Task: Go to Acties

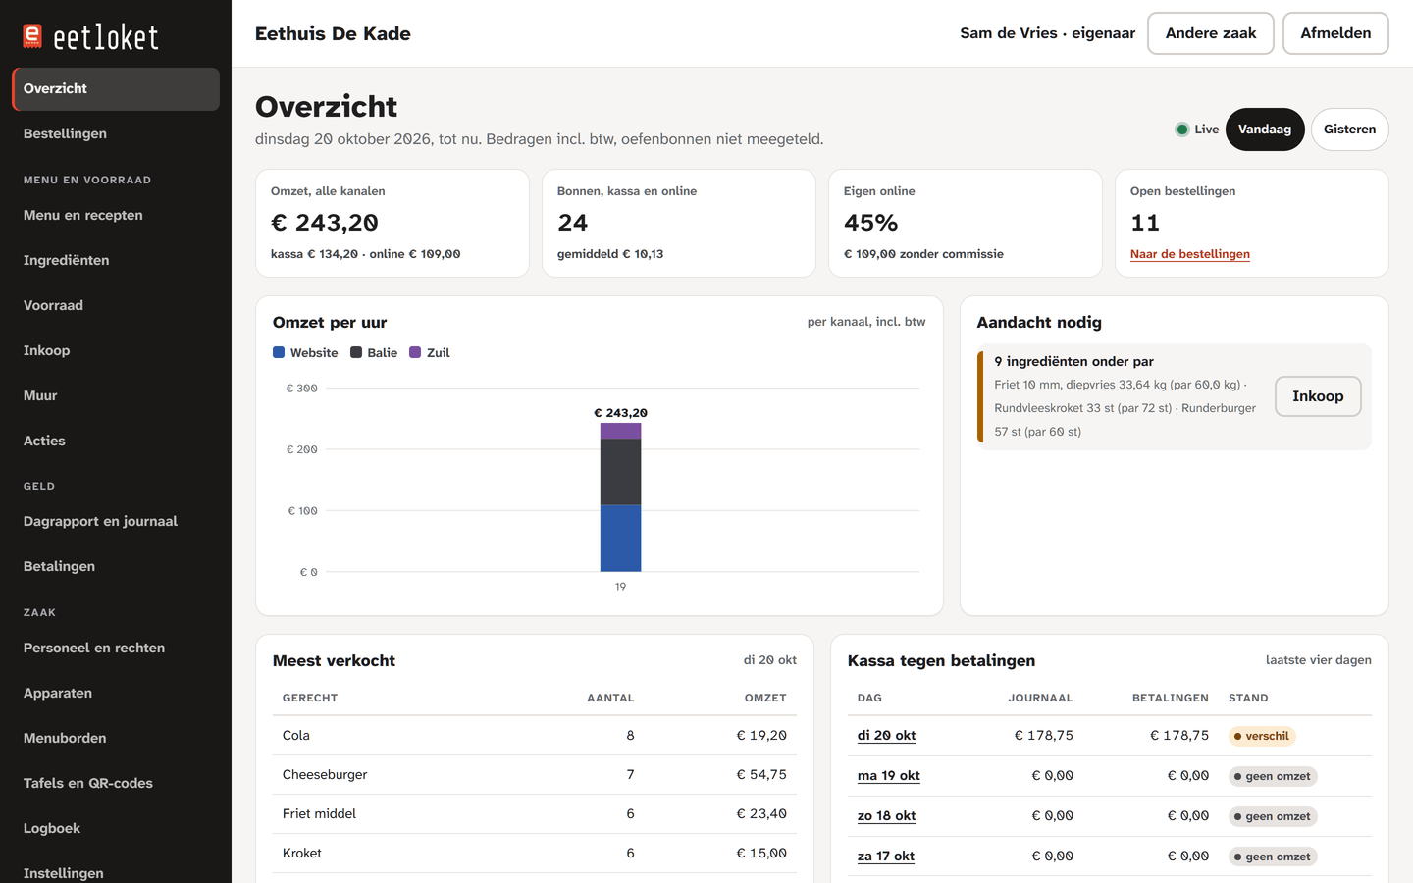Action: (x=116, y=441)
